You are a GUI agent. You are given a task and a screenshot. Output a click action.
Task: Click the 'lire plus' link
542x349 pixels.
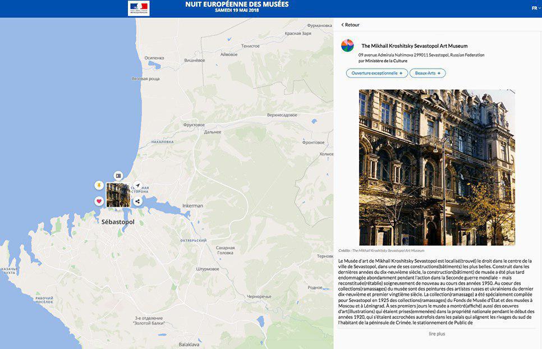pos(437,334)
